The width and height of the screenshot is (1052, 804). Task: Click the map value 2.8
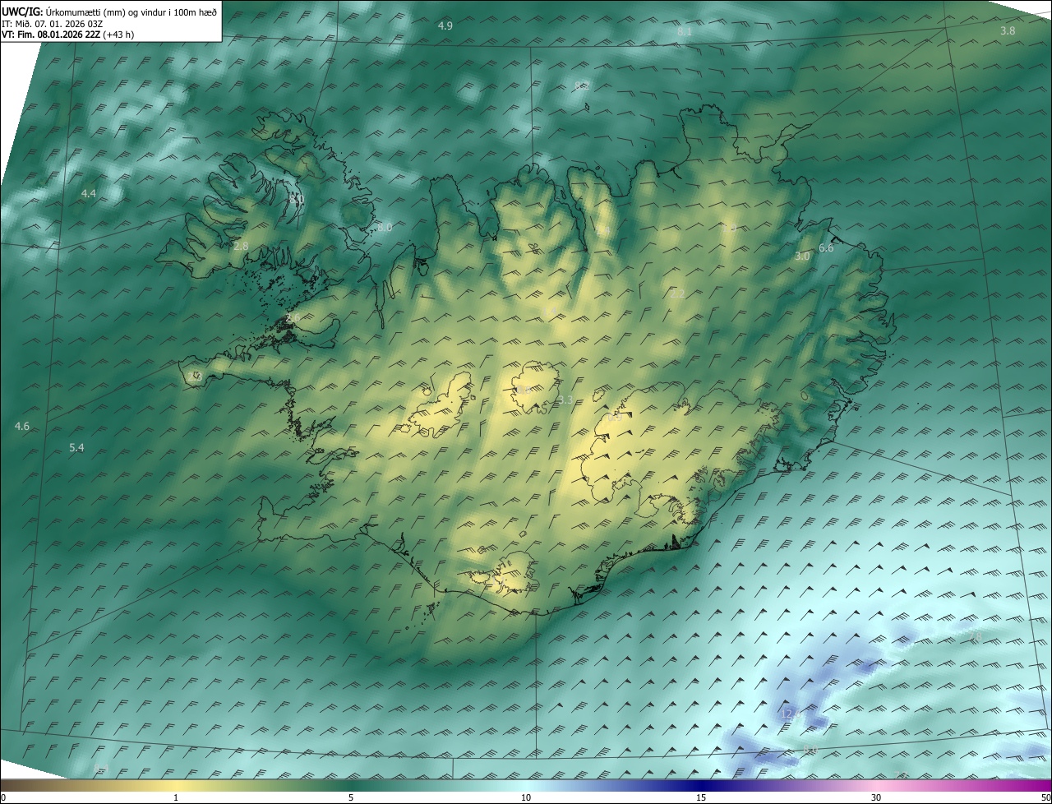tap(241, 246)
